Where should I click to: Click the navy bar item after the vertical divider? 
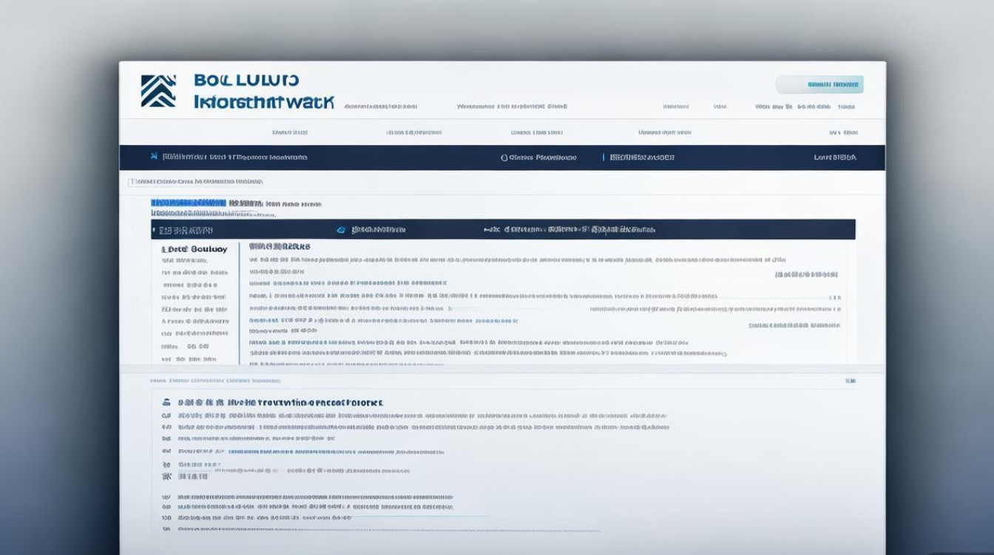(642, 158)
